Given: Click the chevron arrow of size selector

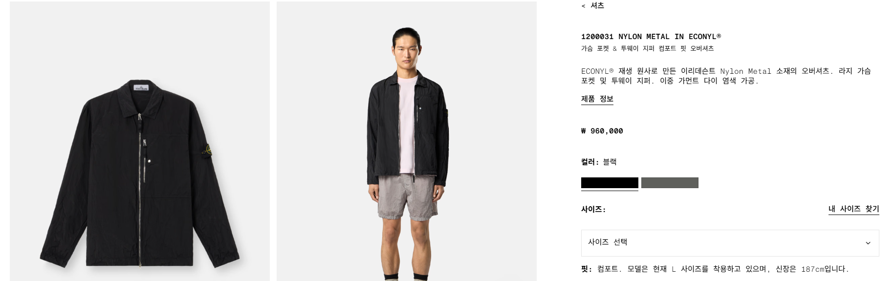Looking at the screenshot, I should click(868, 243).
